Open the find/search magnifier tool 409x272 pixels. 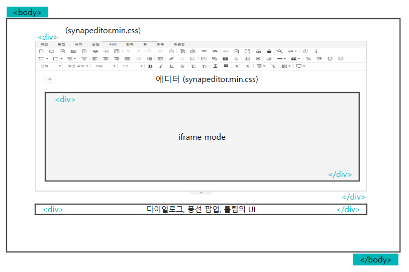[280, 51]
